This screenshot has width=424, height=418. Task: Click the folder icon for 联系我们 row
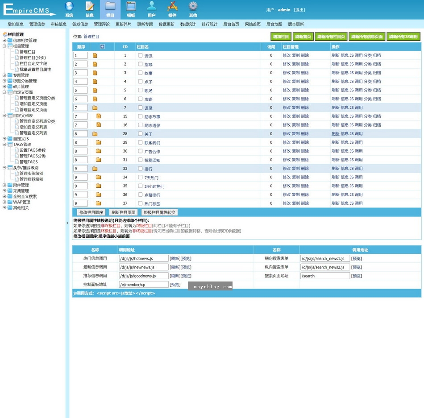click(x=99, y=142)
